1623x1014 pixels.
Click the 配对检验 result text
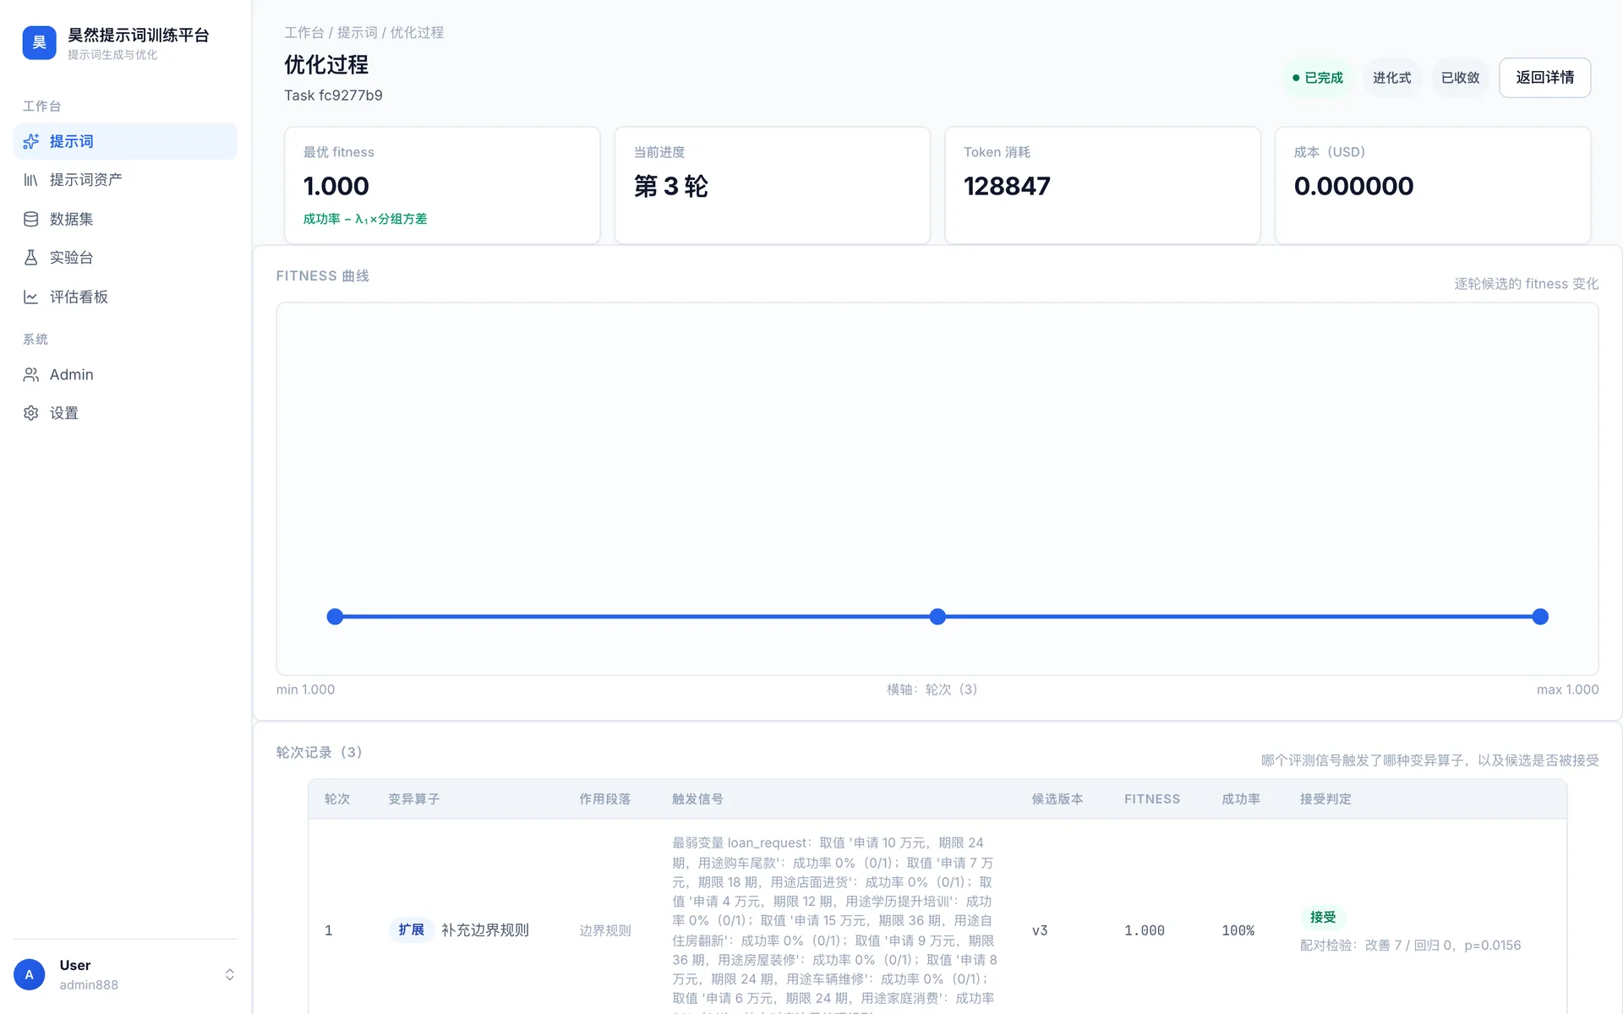(x=1410, y=946)
